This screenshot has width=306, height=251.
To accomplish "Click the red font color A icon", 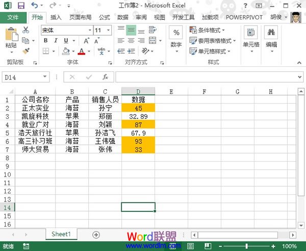I will point(82,52).
